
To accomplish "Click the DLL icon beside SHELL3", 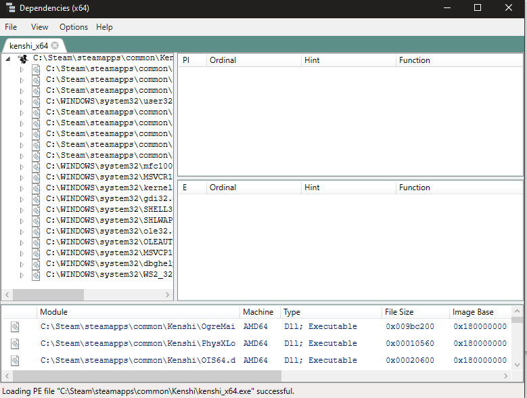I will (36, 210).
